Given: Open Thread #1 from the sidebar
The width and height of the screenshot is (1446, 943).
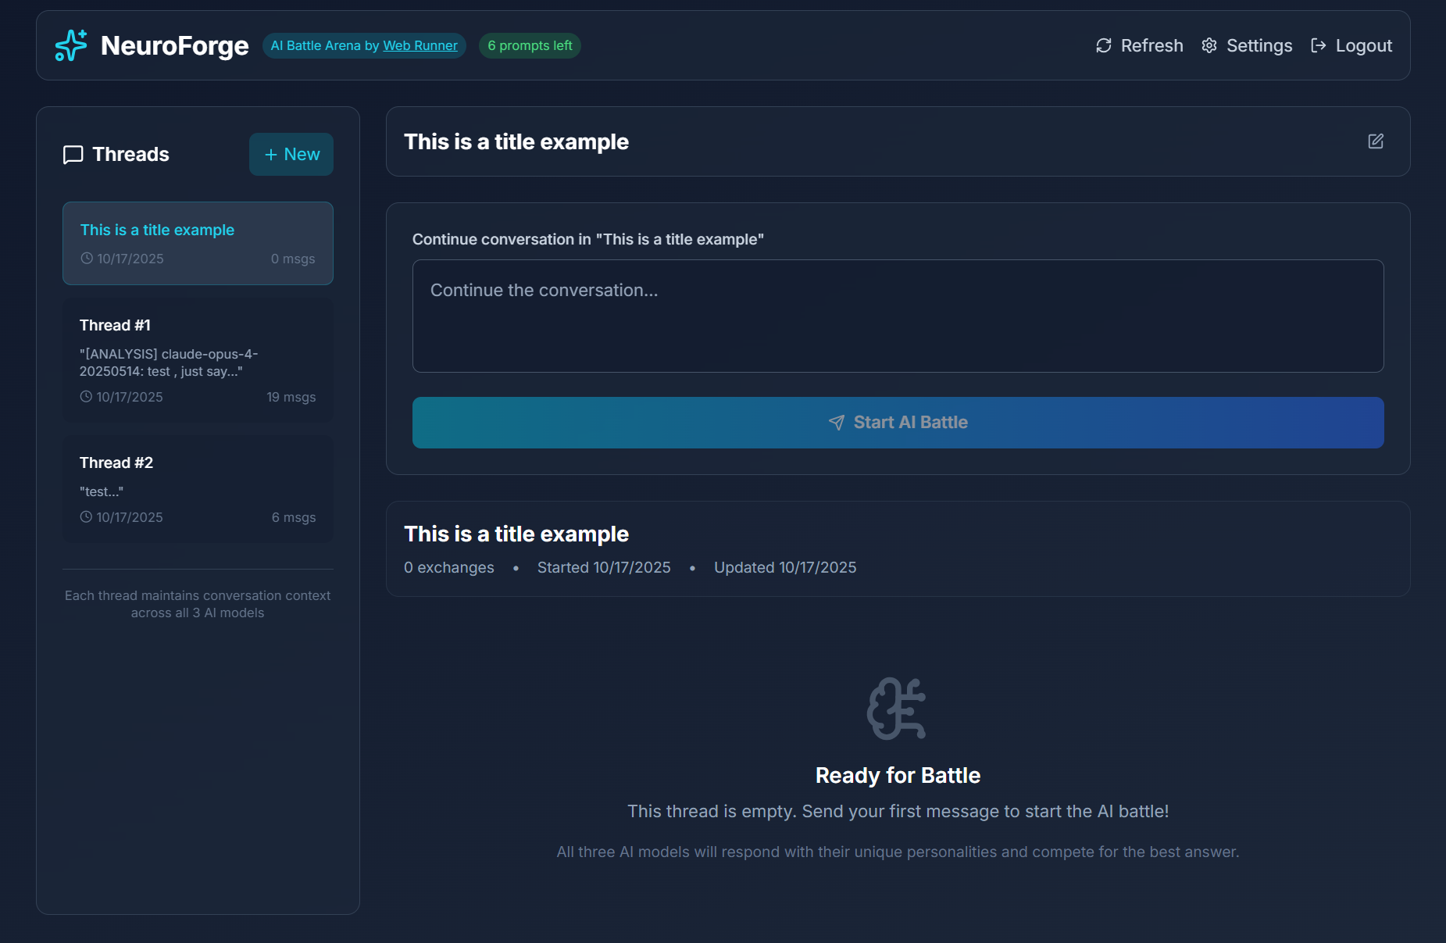Looking at the screenshot, I should [x=198, y=360].
